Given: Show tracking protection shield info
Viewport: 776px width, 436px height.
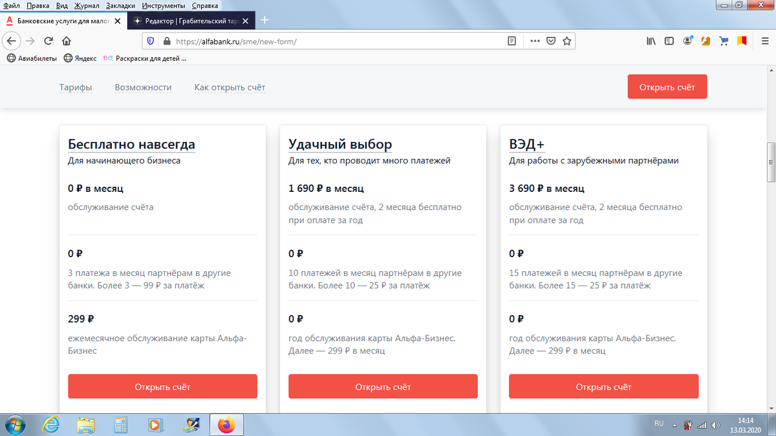Looking at the screenshot, I should [x=151, y=41].
